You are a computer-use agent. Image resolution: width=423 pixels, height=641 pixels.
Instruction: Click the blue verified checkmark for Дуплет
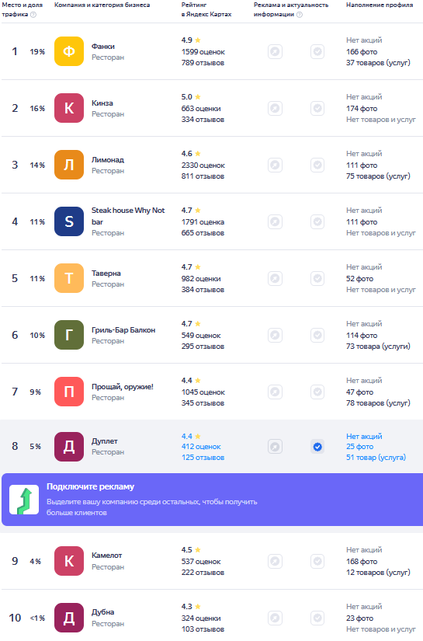(317, 447)
